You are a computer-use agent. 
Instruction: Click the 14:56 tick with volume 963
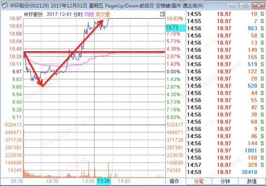point(226,29)
